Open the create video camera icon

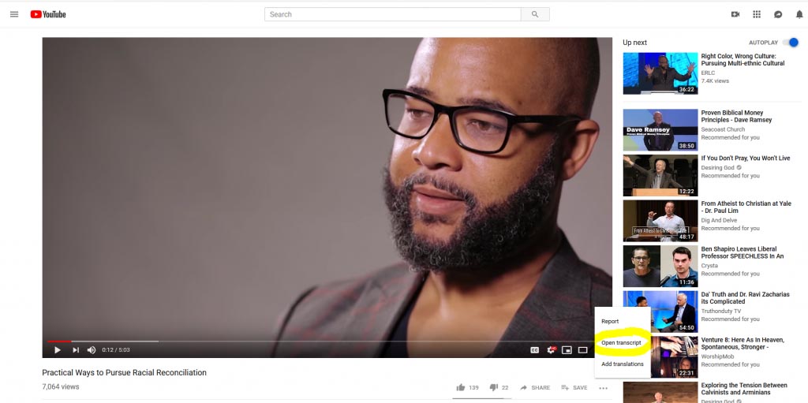pyautogui.click(x=735, y=14)
